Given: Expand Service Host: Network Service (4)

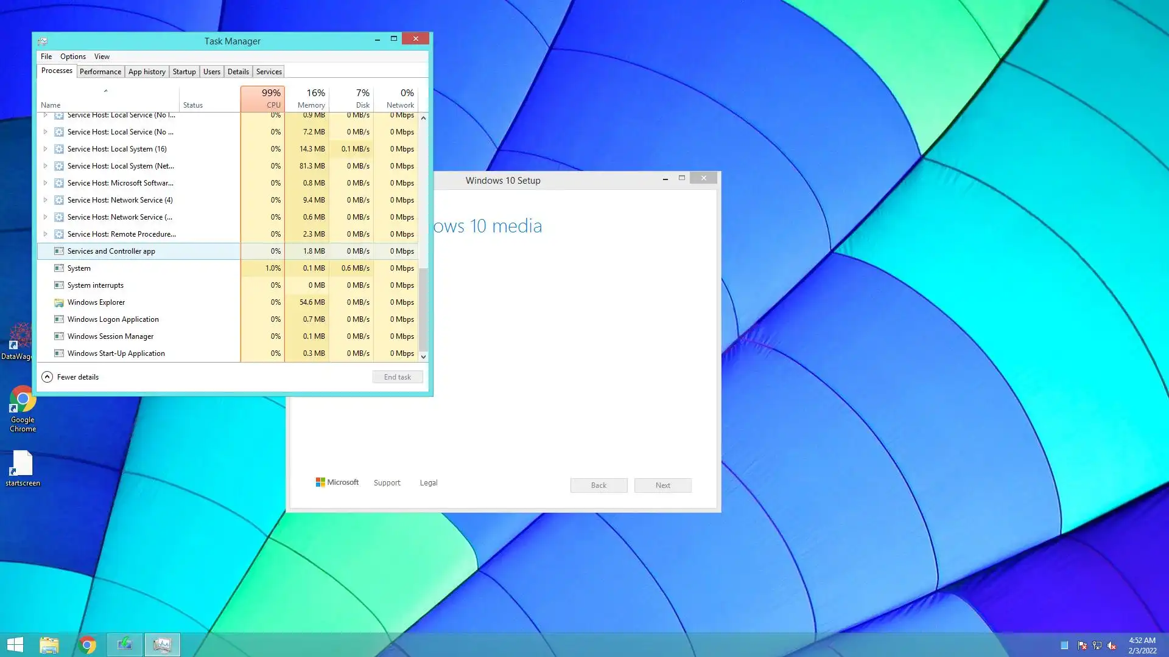Looking at the screenshot, I should (45, 200).
